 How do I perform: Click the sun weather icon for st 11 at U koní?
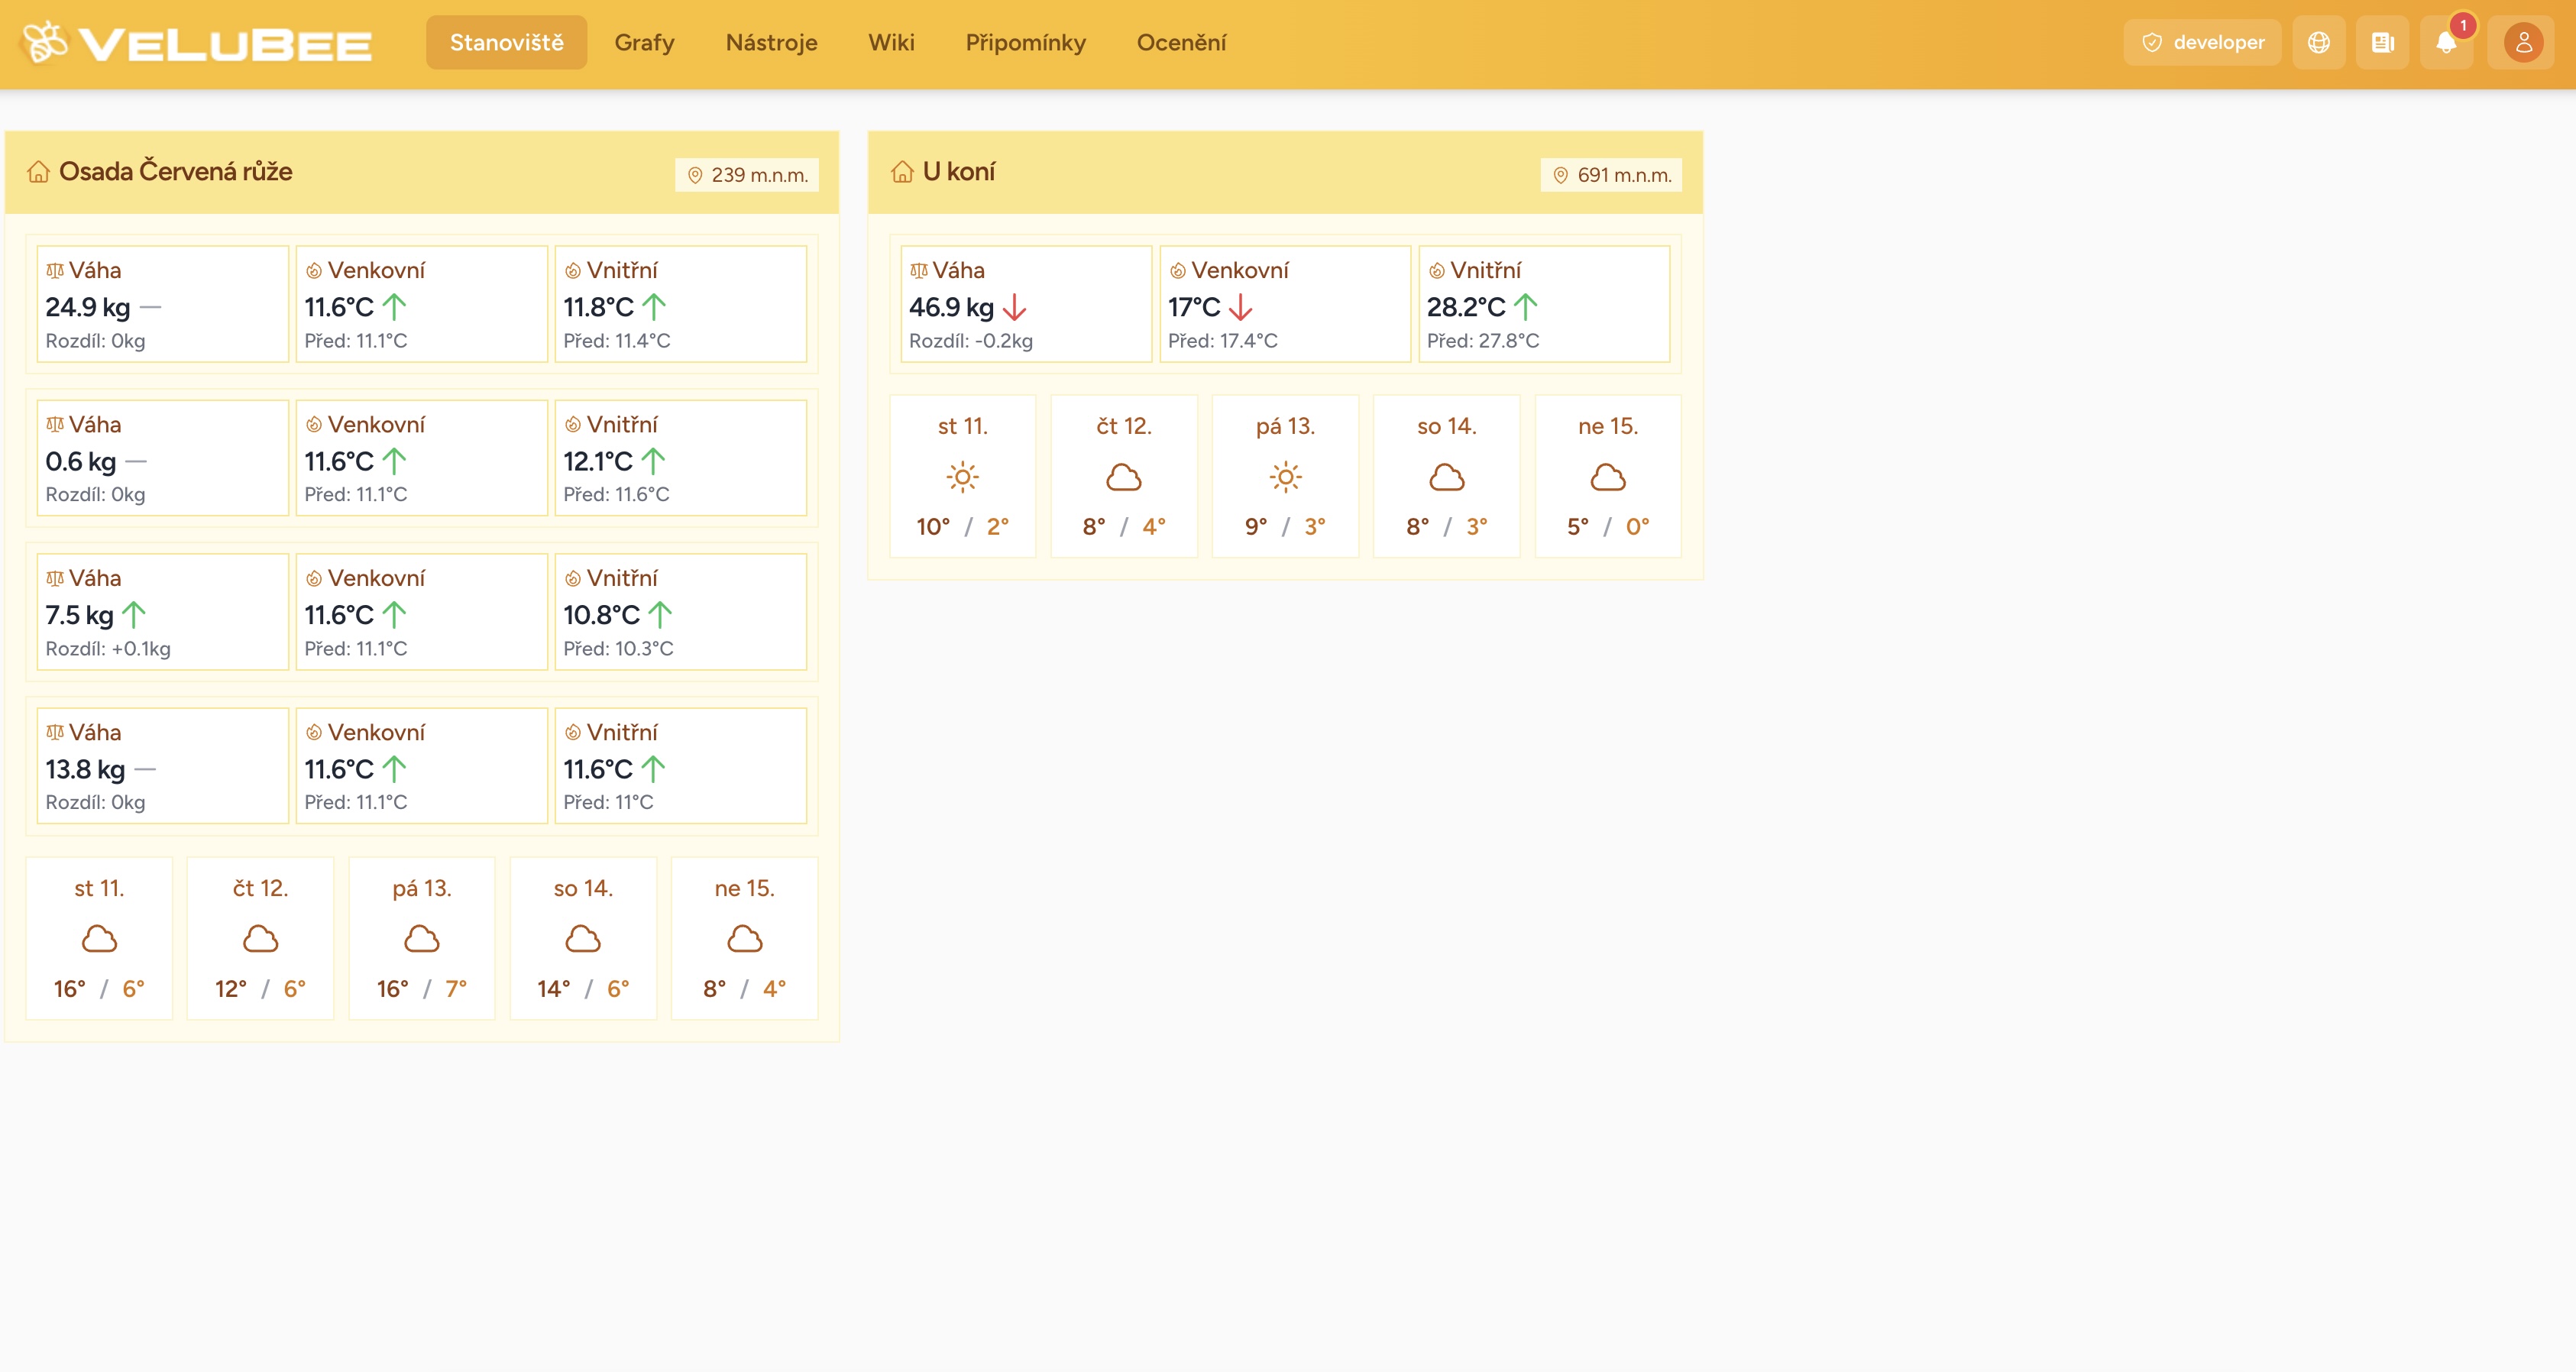tap(963, 478)
